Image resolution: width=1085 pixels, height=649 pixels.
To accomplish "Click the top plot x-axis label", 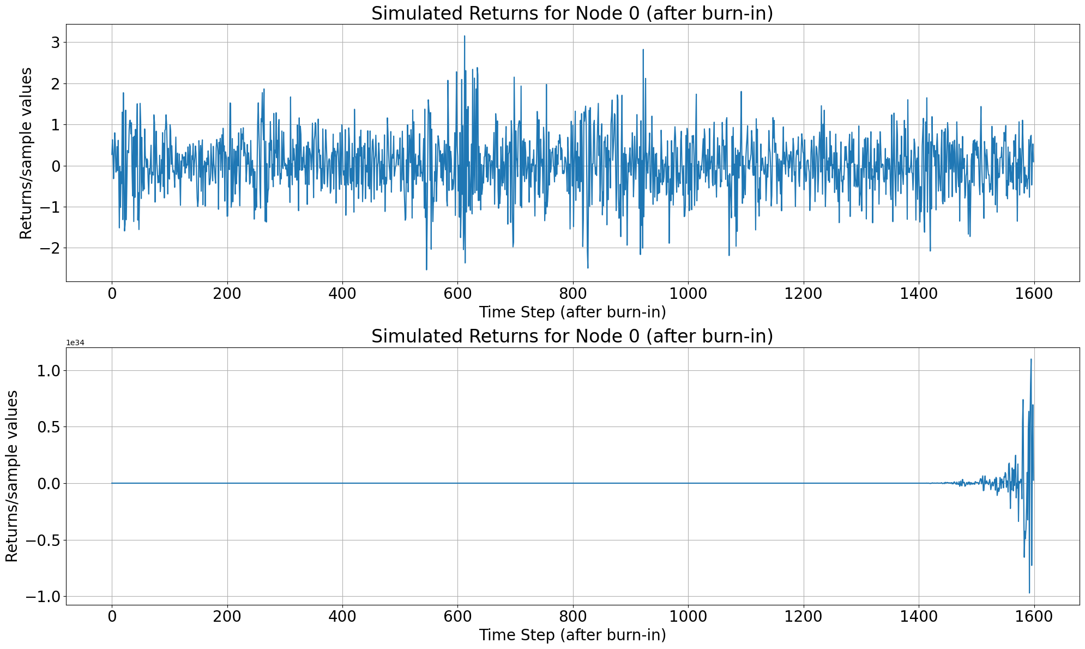I will [x=572, y=313].
